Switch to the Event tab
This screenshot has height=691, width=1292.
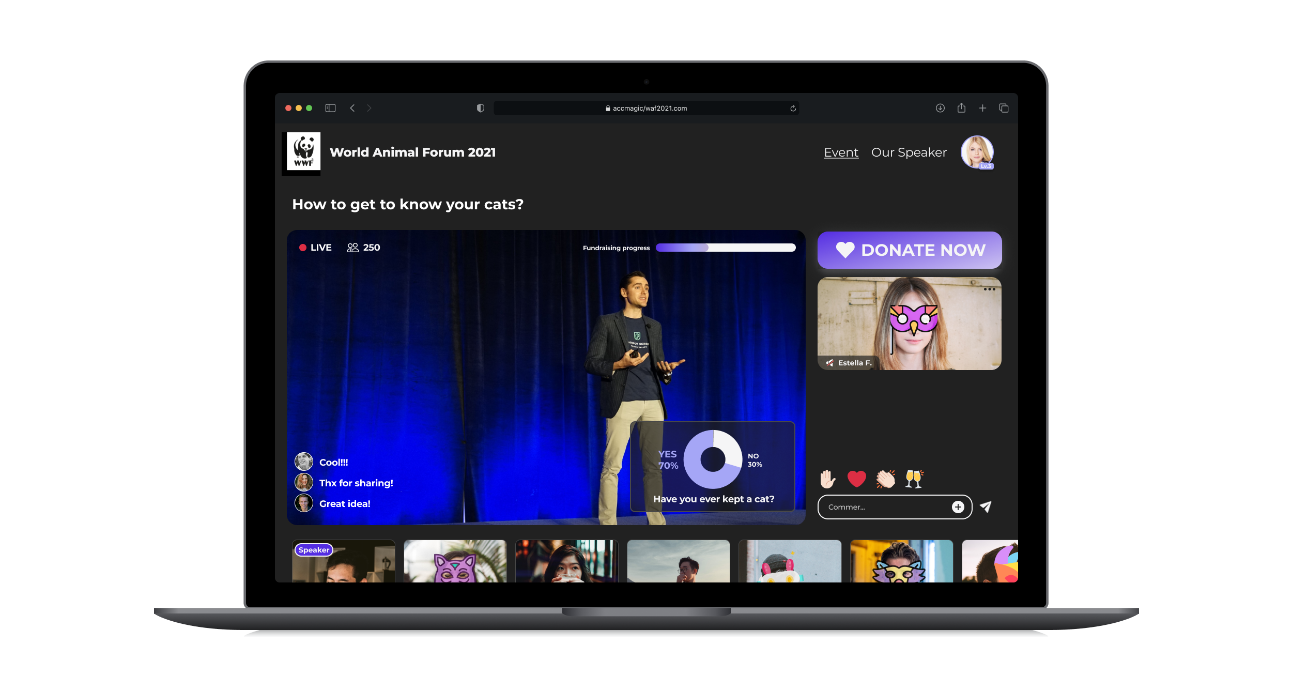click(x=841, y=152)
